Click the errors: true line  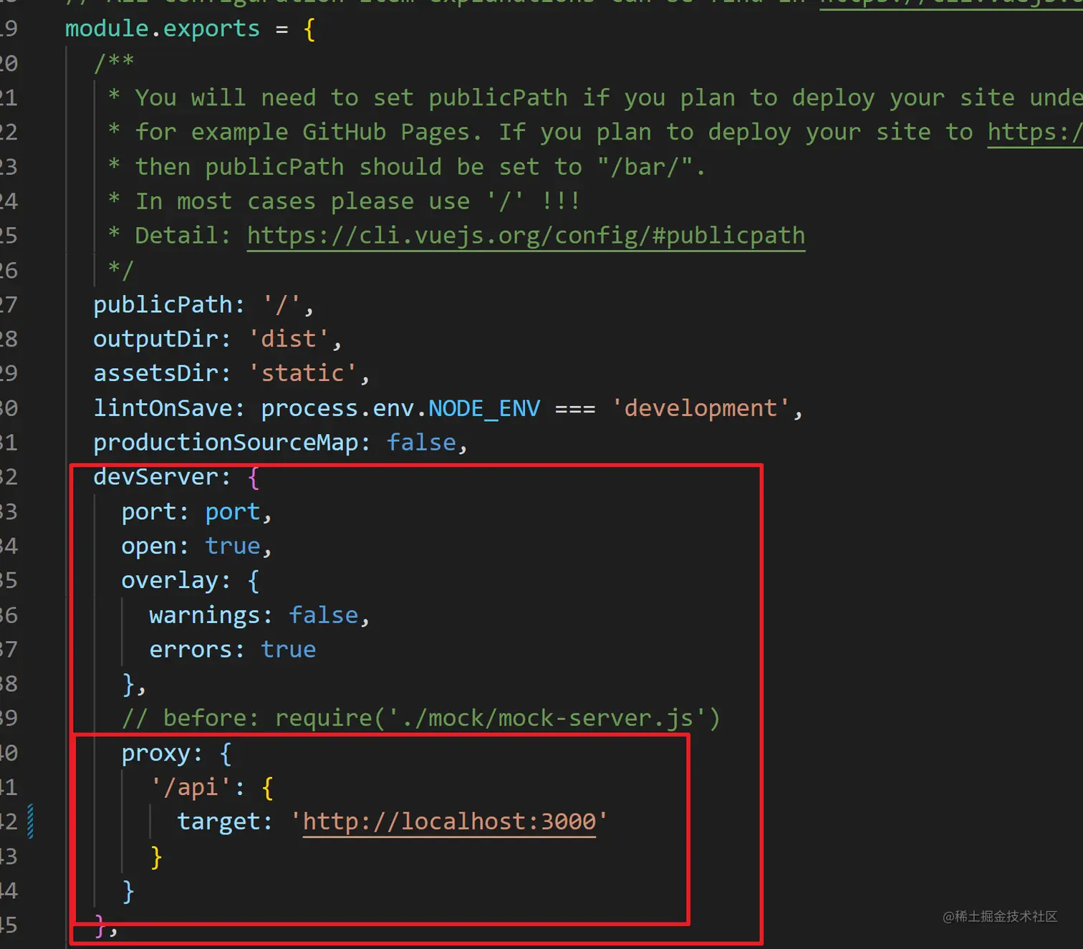[x=233, y=650]
